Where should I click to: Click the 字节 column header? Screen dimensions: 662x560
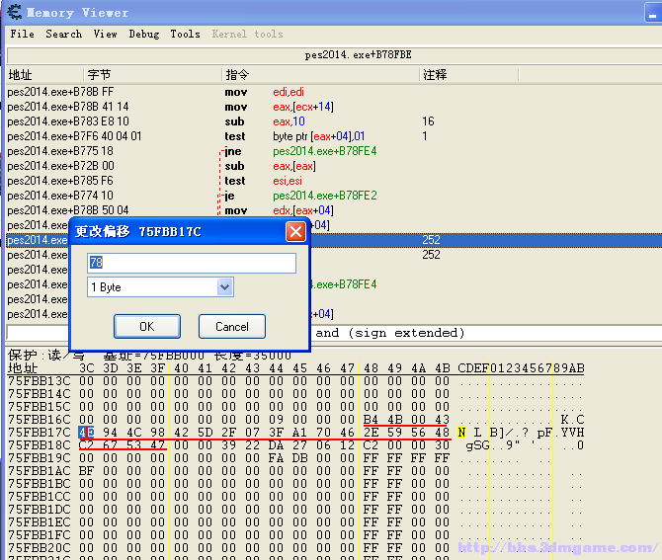coord(99,75)
